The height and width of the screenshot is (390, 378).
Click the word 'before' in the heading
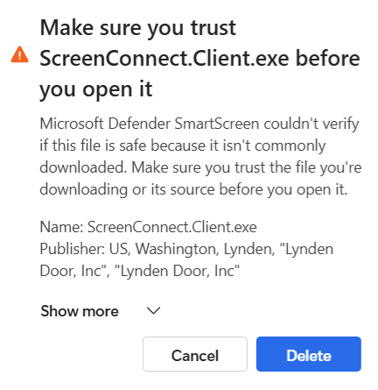[328, 58]
